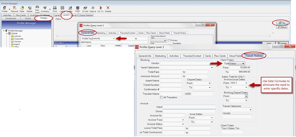
Task: Click the red Delete toolbar icon
Action: pyautogui.click(x=108, y=8)
